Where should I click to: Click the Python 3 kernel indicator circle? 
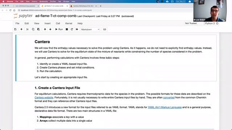coord(217,23)
